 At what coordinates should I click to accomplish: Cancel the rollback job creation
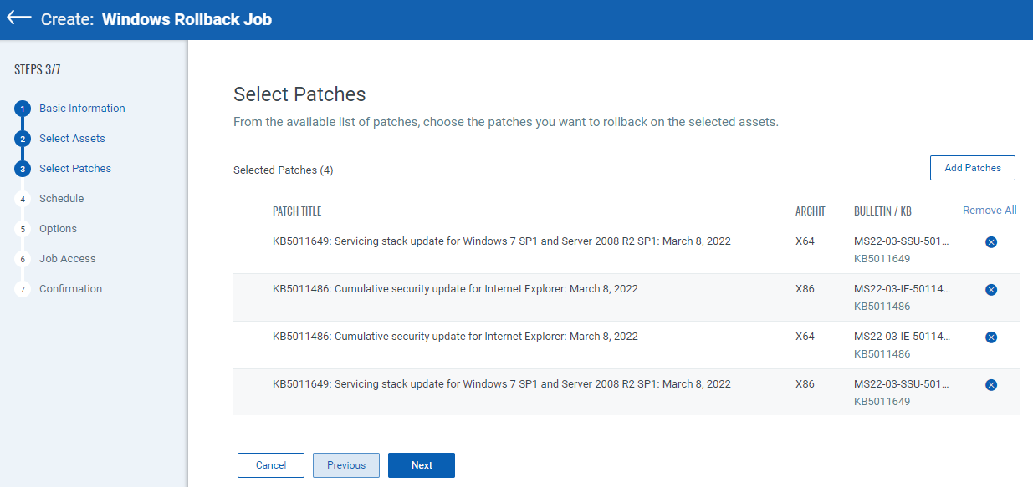pos(270,465)
